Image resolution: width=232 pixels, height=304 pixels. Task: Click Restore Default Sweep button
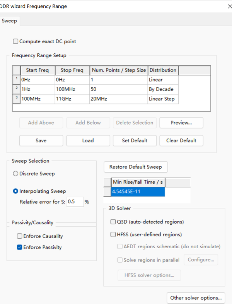[x=135, y=167]
